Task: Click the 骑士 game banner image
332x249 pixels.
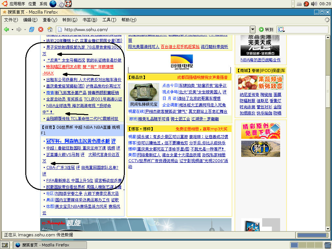Action: [x=261, y=149]
